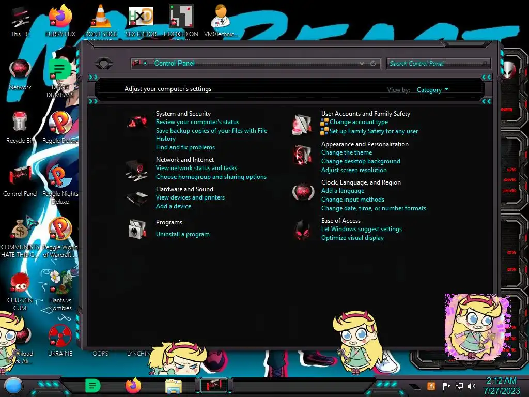
Task: Open Find and fix problems link
Action: tap(185, 147)
